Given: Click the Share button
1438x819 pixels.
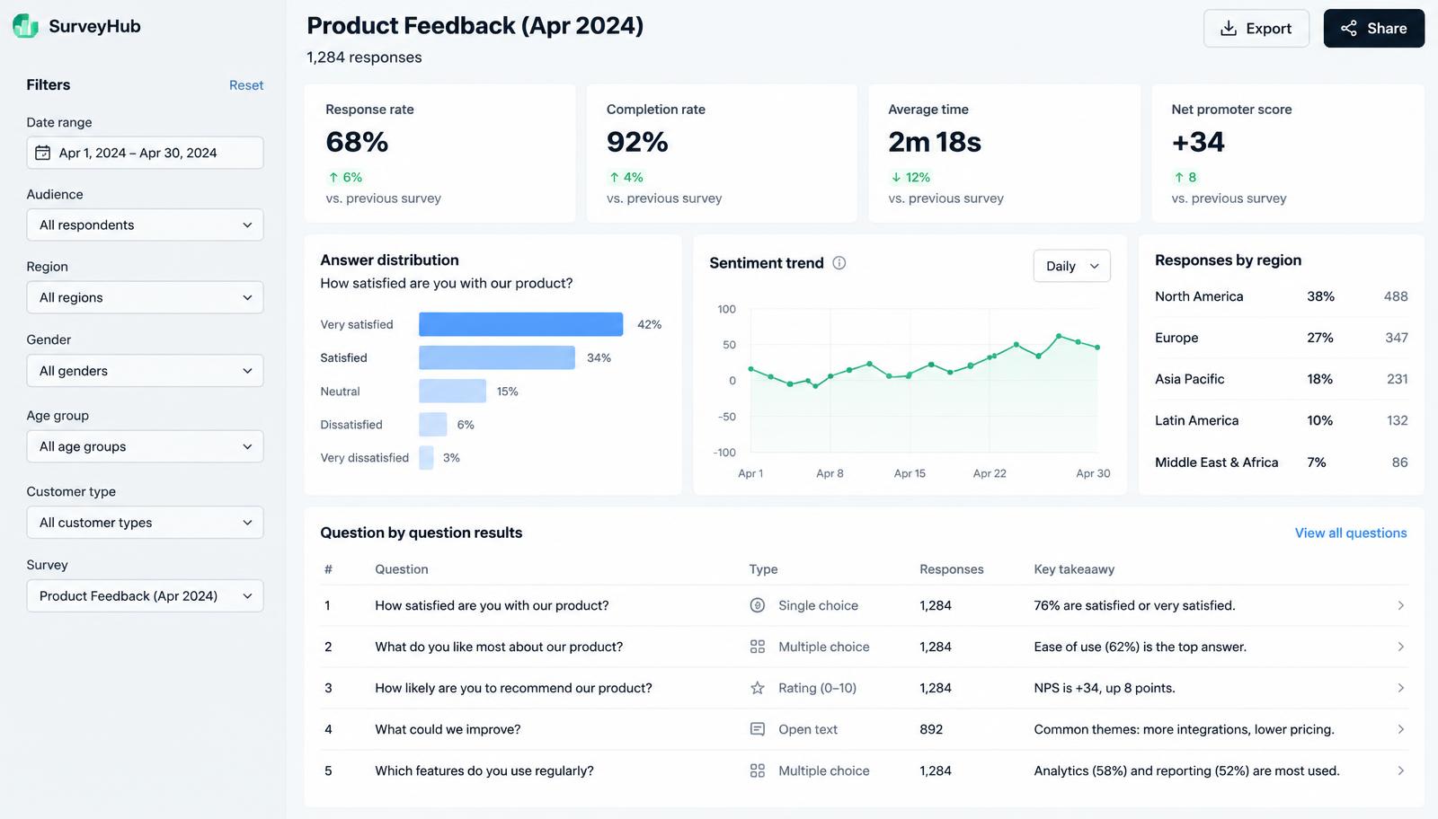Looking at the screenshot, I should [x=1373, y=28].
